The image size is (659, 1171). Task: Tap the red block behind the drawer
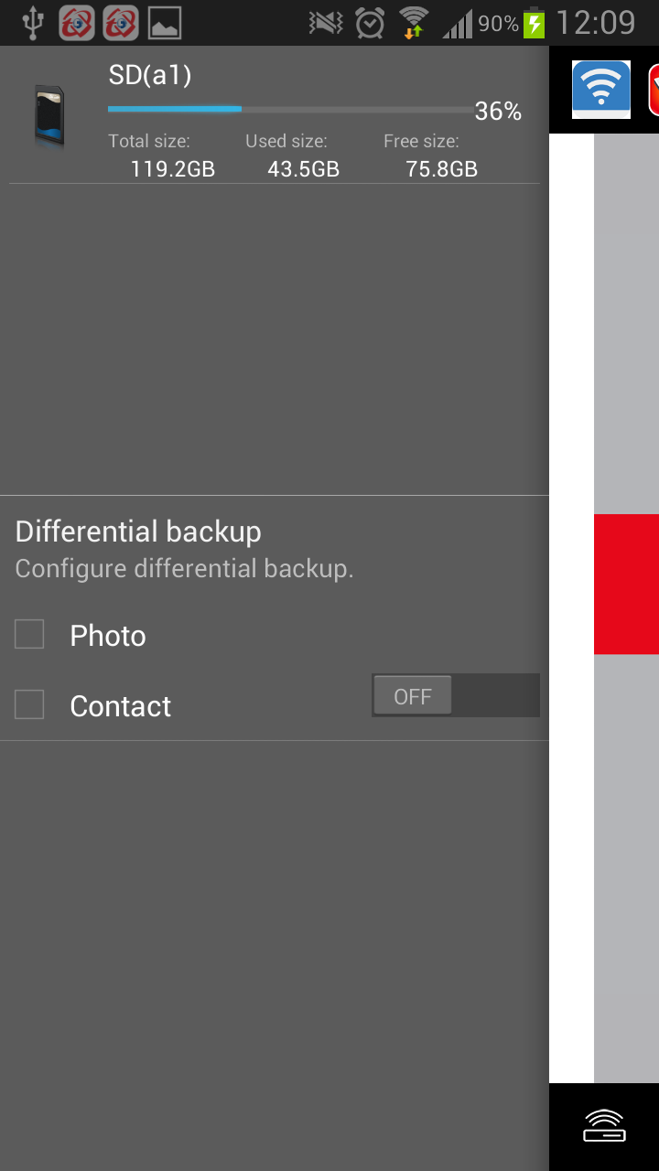click(x=626, y=584)
